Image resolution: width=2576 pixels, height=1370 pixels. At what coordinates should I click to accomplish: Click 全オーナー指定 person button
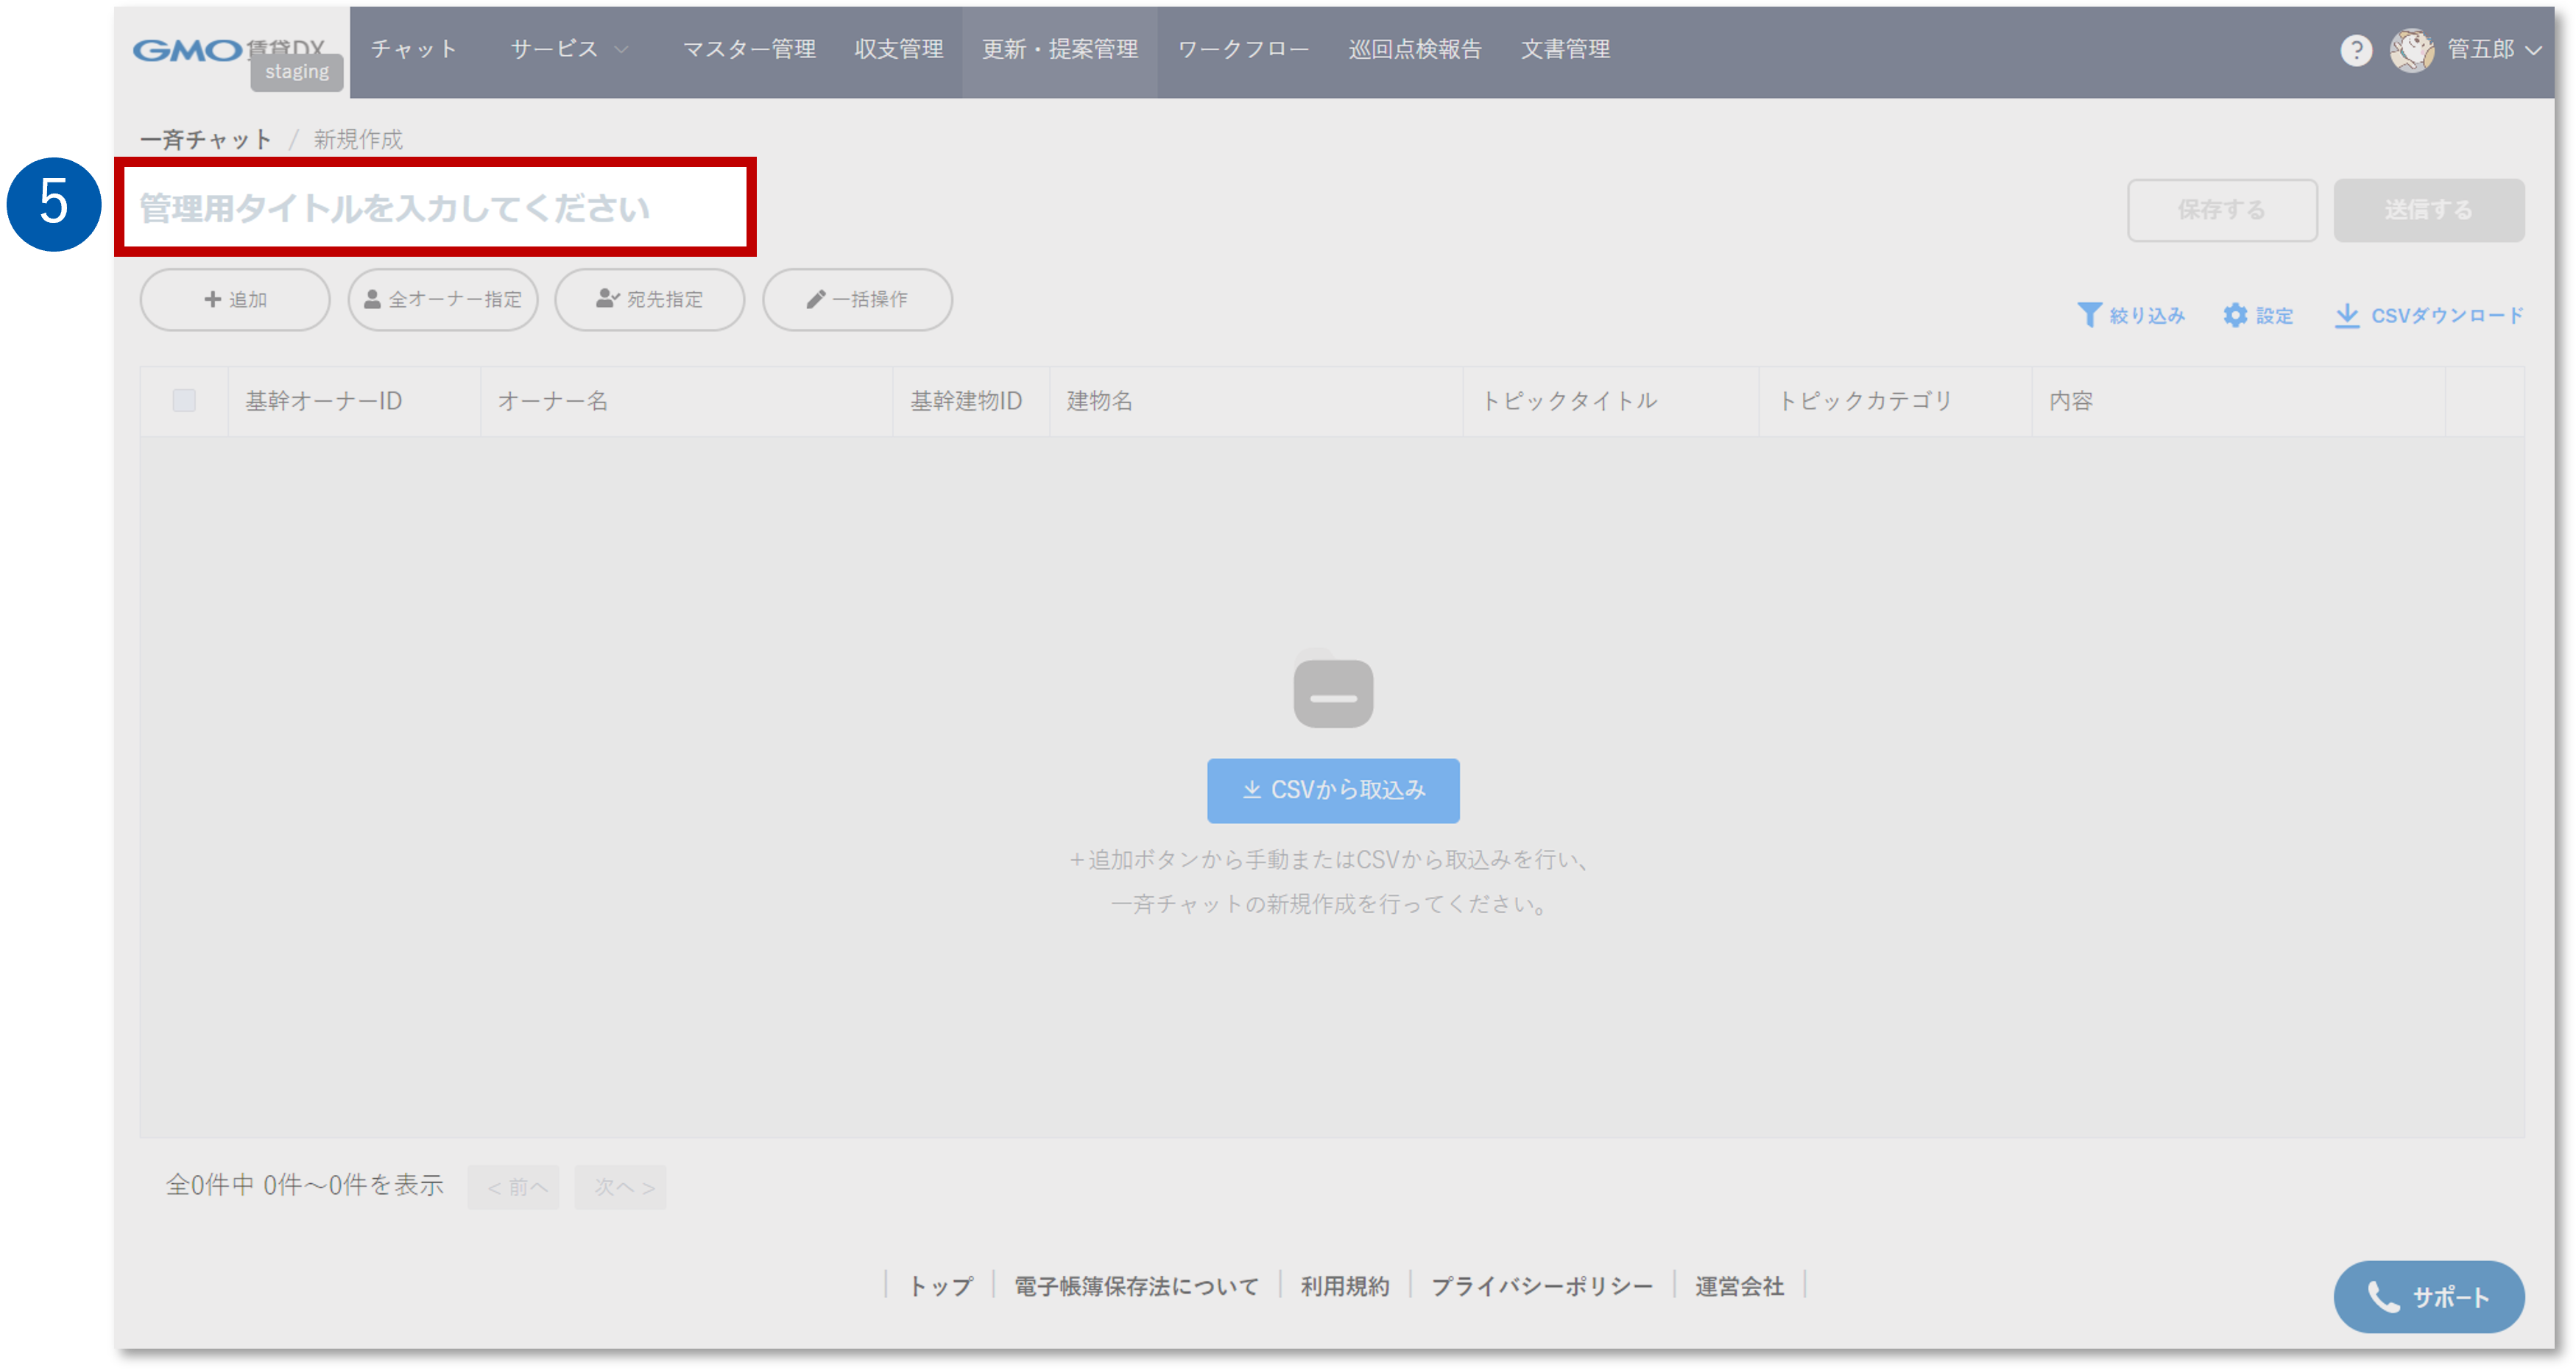tap(443, 299)
